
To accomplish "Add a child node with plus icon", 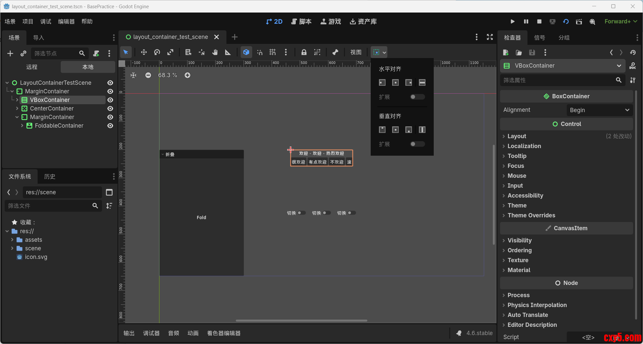I will (10, 53).
